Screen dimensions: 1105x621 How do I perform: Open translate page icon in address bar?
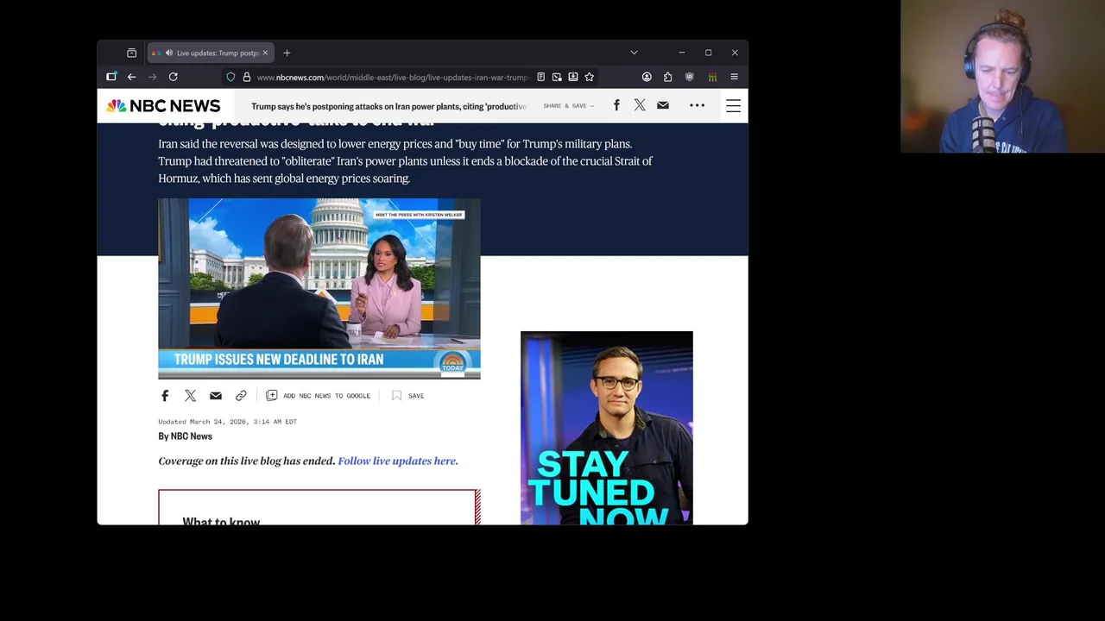tap(557, 77)
